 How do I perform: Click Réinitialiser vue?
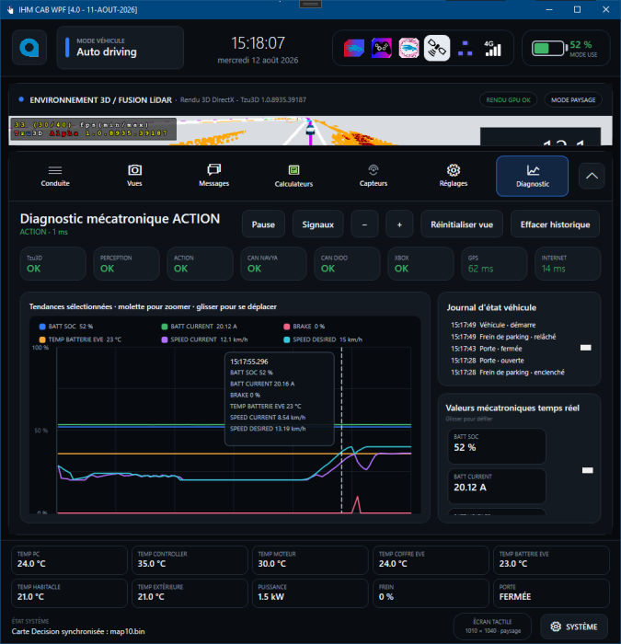tap(462, 224)
